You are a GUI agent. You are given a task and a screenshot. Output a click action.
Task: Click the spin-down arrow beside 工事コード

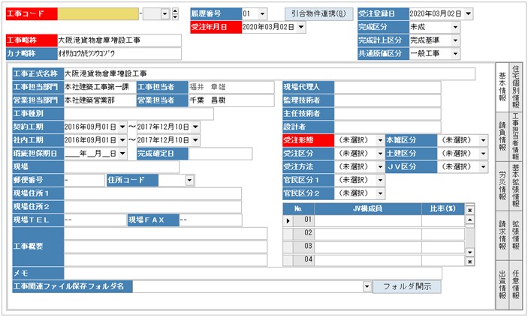point(175,17)
